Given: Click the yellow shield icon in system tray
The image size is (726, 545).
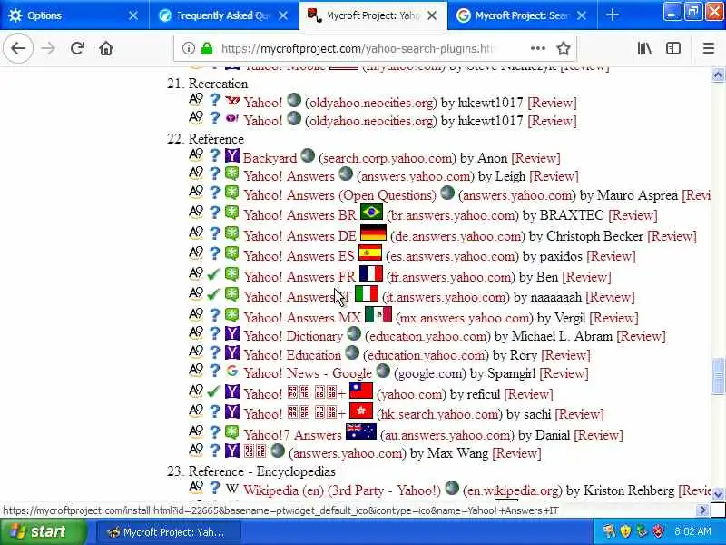Looking at the screenshot, I should pos(625,530).
